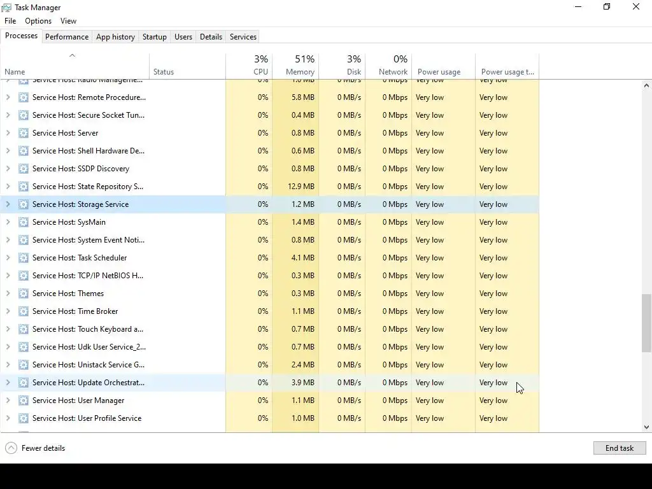Sort processes by CPU column header
This screenshot has width=652, height=489.
(x=249, y=66)
